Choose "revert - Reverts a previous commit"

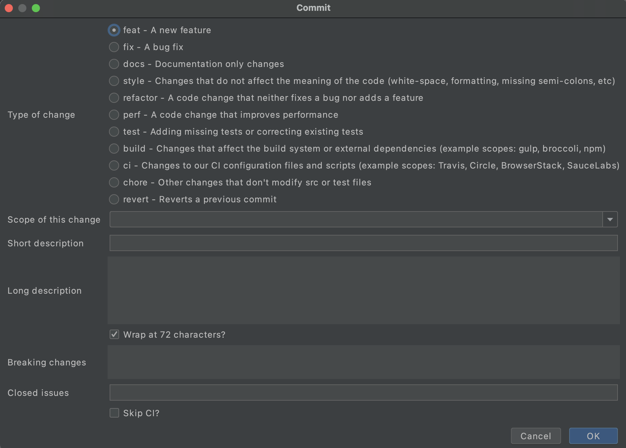(x=114, y=199)
